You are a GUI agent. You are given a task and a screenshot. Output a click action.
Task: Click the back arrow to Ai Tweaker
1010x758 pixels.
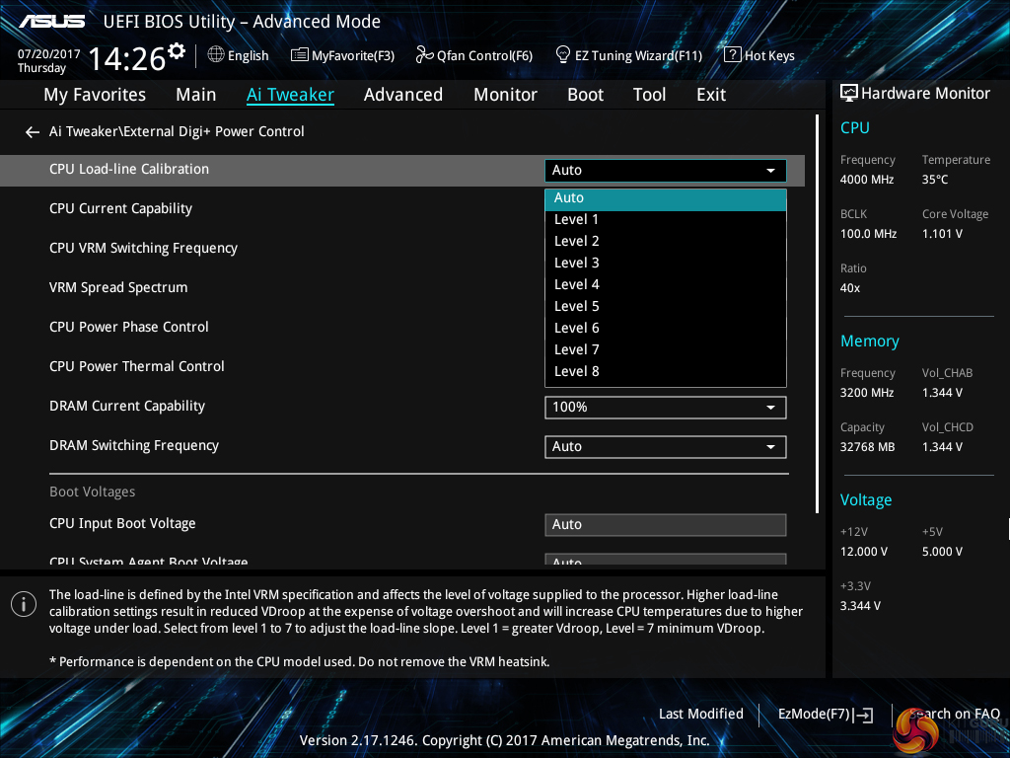[33, 132]
